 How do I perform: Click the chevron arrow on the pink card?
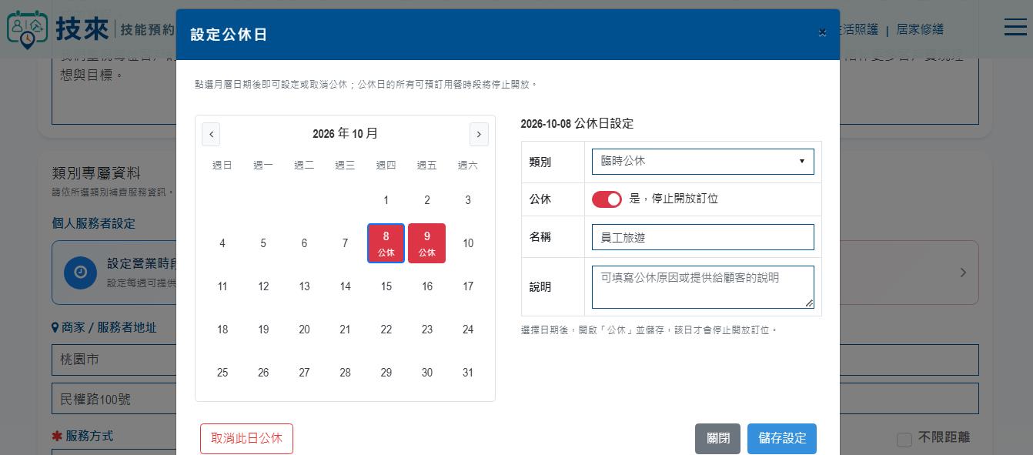[963, 273]
